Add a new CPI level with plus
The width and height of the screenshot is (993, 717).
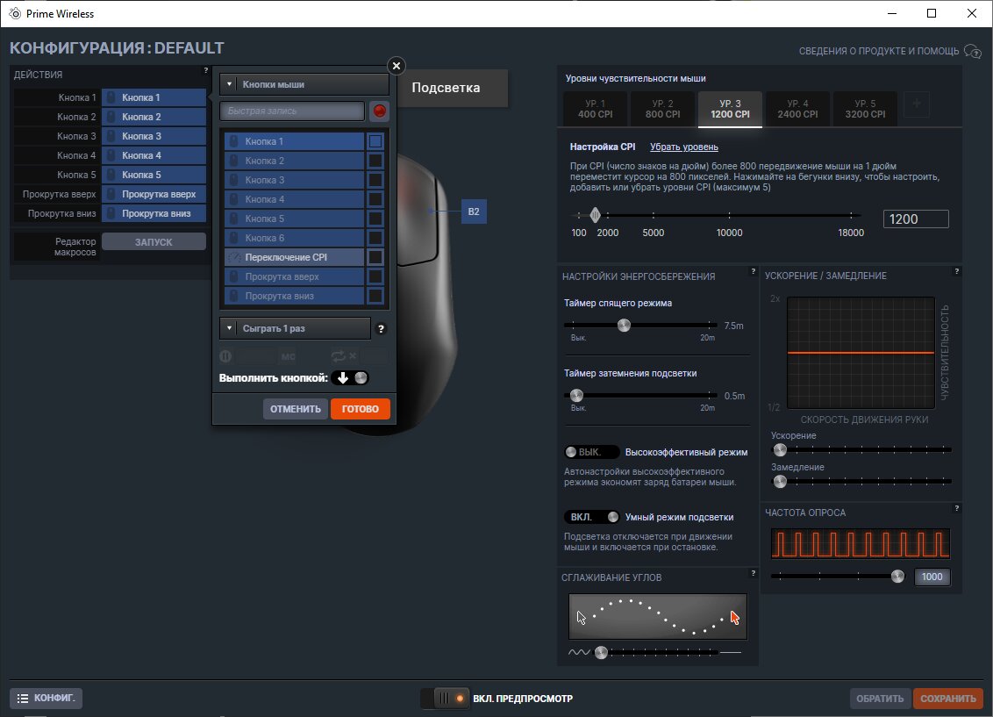[917, 104]
